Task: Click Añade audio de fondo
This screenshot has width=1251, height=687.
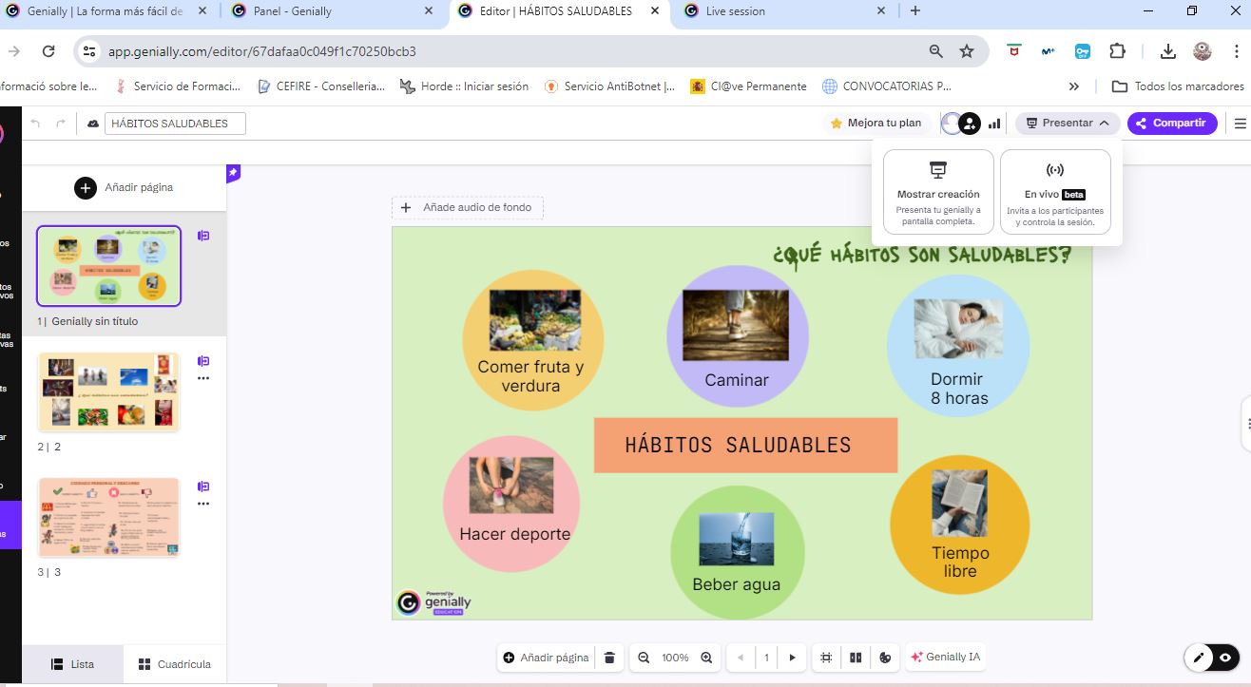Action: coord(468,207)
